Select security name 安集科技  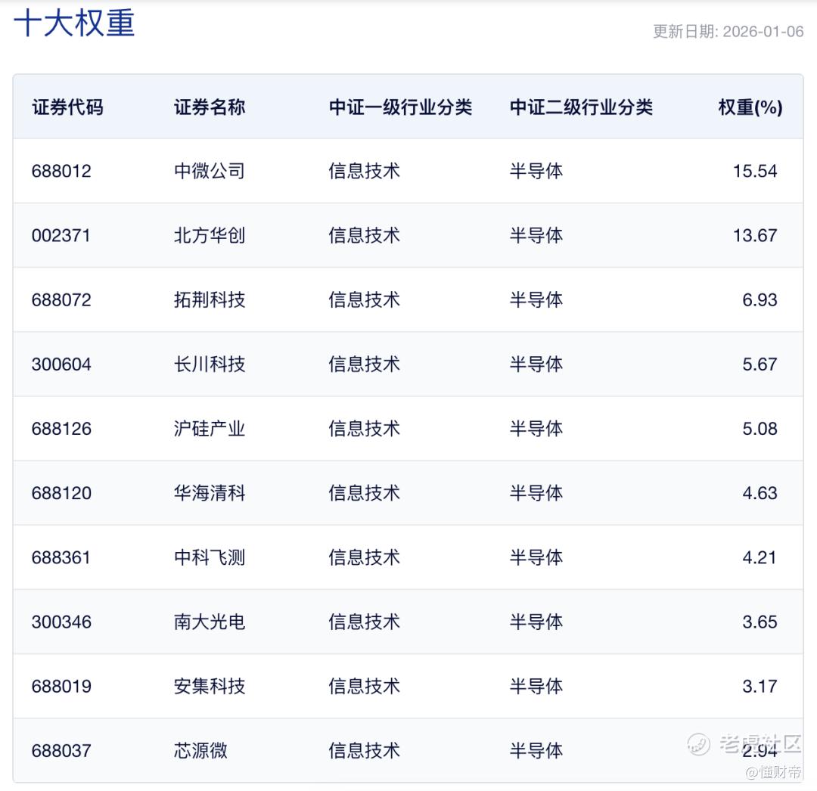[x=210, y=687]
